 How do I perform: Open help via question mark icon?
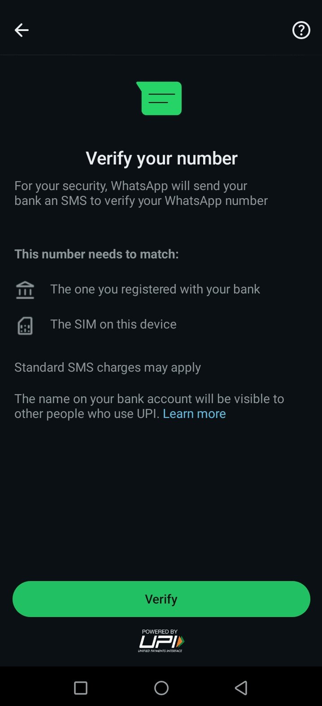tap(301, 30)
